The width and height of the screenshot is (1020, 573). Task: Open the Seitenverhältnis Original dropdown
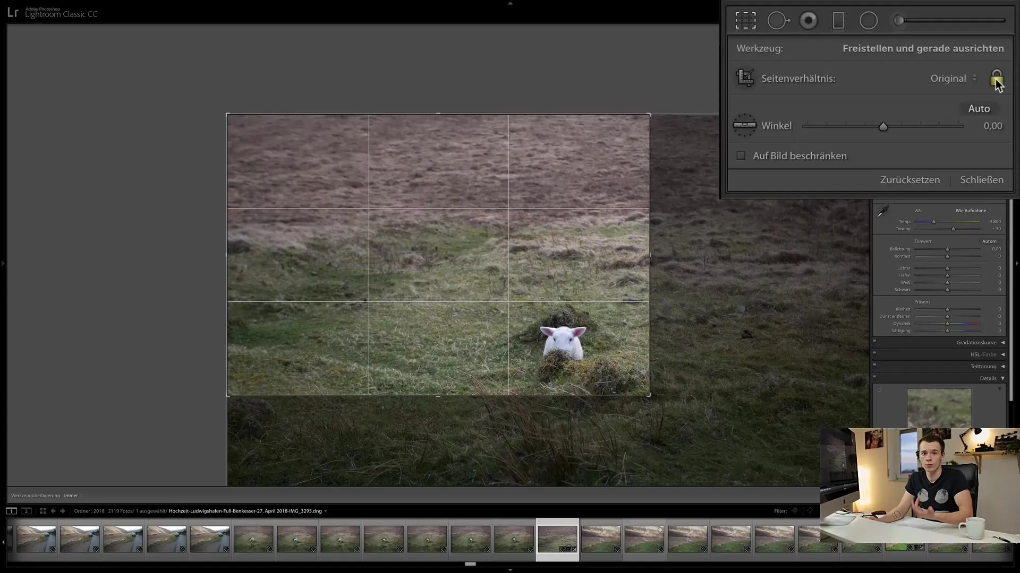(953, 78)
